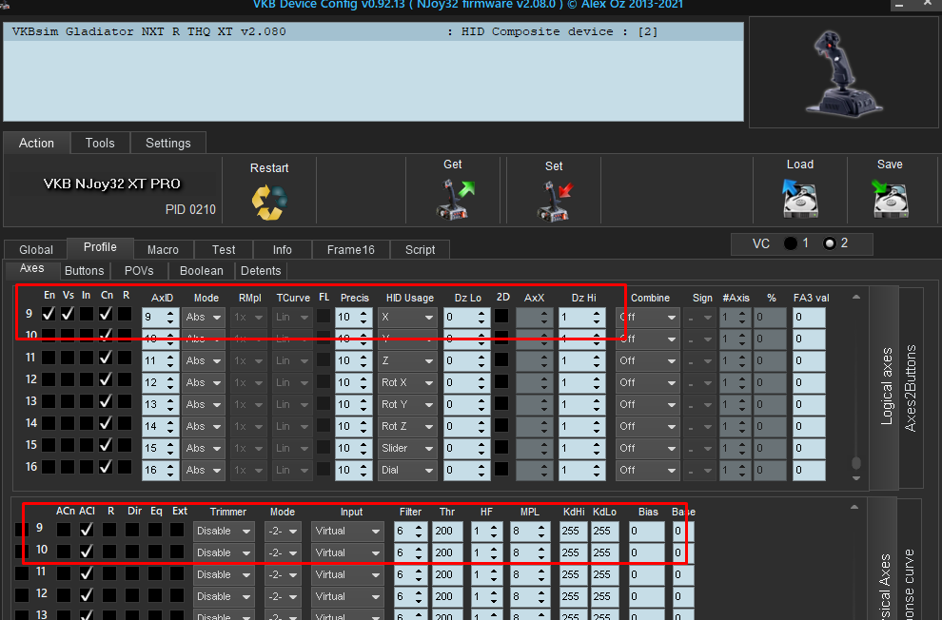This screenshot has height=620, width=942.
Task: Click the Load hard drive icon
Action: [800, 199]
